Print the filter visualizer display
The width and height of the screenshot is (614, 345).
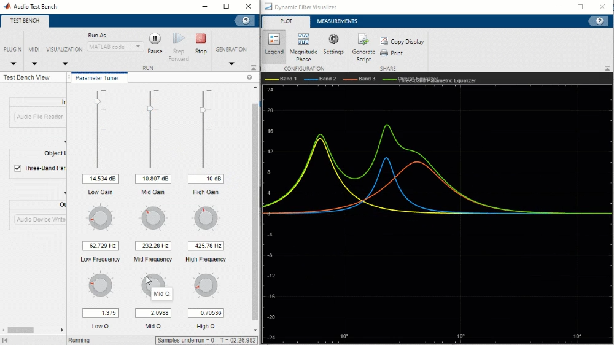click(391, 53)
